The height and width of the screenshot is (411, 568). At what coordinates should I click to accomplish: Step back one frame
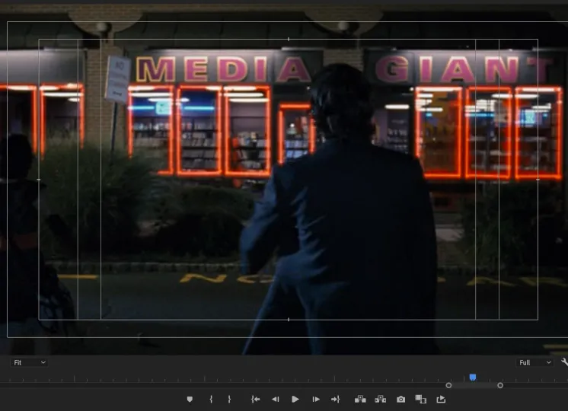276,399
